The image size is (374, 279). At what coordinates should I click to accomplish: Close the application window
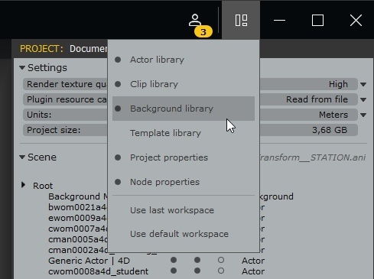click(x=356, y=20)
